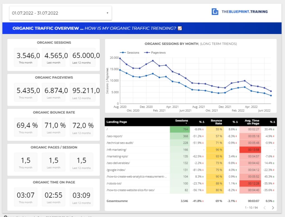Click the green 764 sessions cell

coord(180,129)
